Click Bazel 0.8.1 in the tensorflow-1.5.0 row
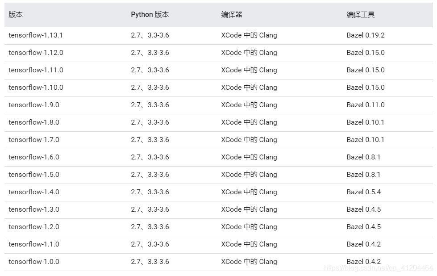 pos(363,175)
